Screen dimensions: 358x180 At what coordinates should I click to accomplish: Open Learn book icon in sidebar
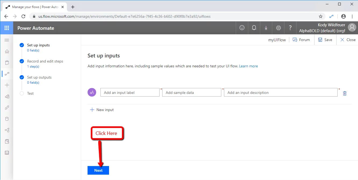(7, 153)
